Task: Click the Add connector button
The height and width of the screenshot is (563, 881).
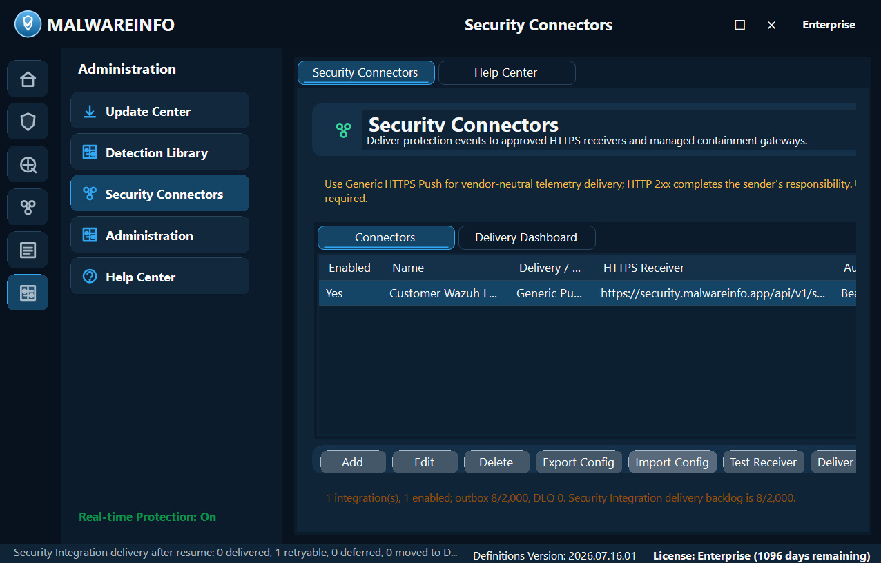Action: coord(353,462)
